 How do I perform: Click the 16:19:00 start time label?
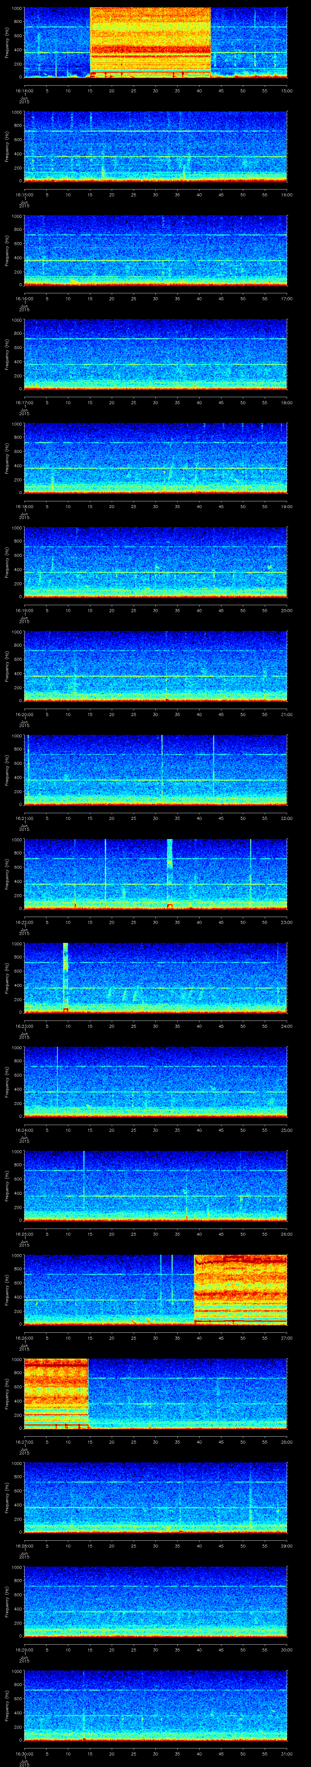[24, 611]
